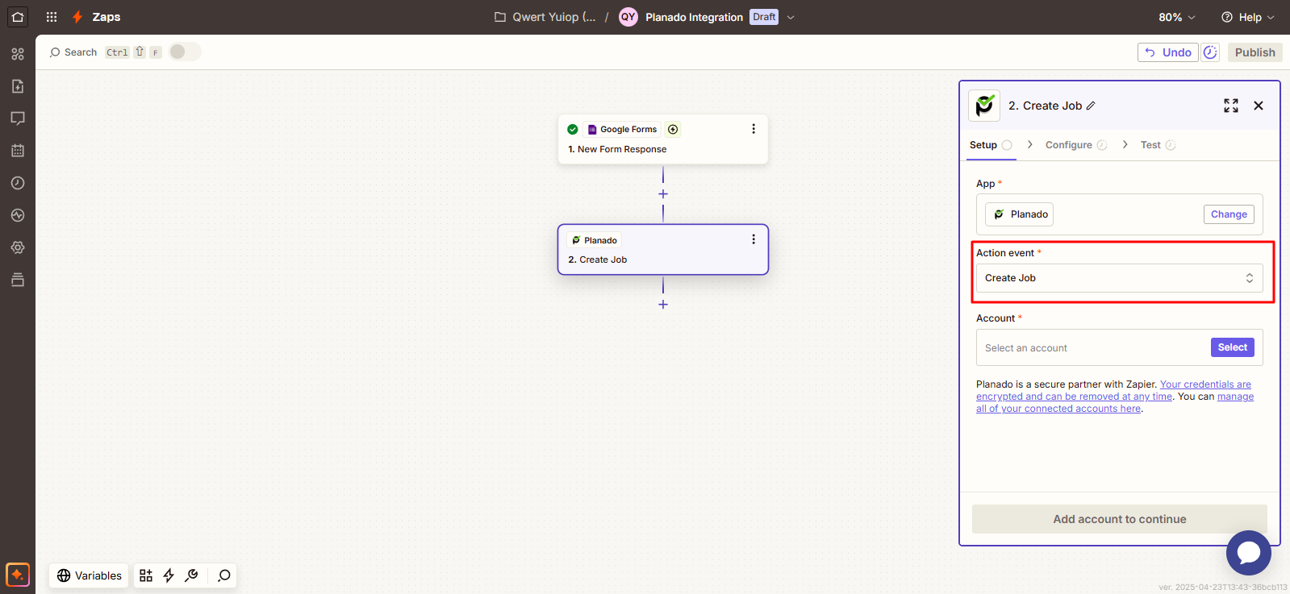Viewport: 1290px width, 594px height.
Task: Click the Draft status badge
Action: 764,17
